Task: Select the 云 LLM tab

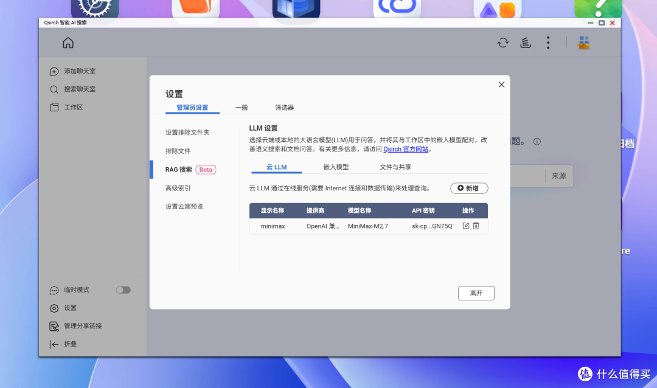Action: [277, 167]
